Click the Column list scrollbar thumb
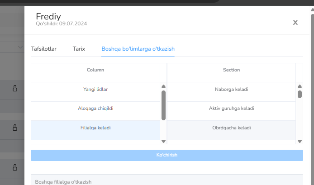The width and height of the screenshot is (314, 185). [163, 105]
